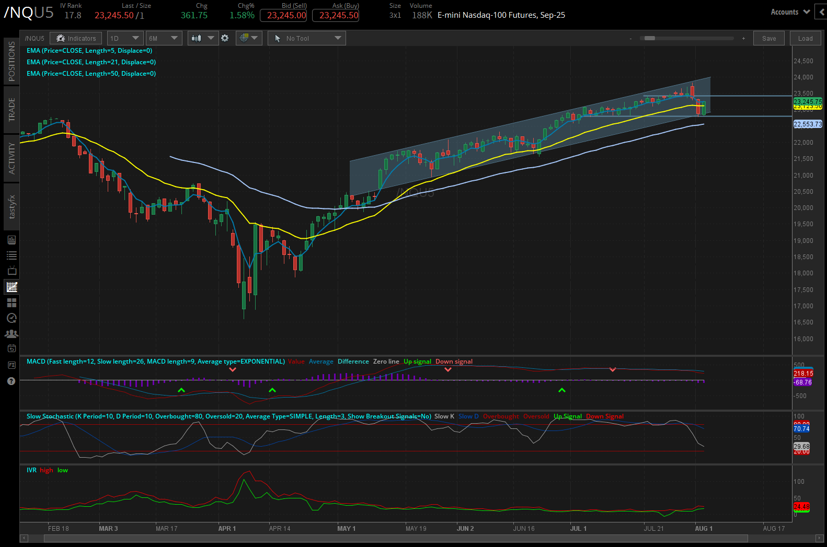Image resolution: width=827 pixels, height=547 pixels.
Task: Switch to the ACTIVITY tab
Action: (x=12, y=158)
